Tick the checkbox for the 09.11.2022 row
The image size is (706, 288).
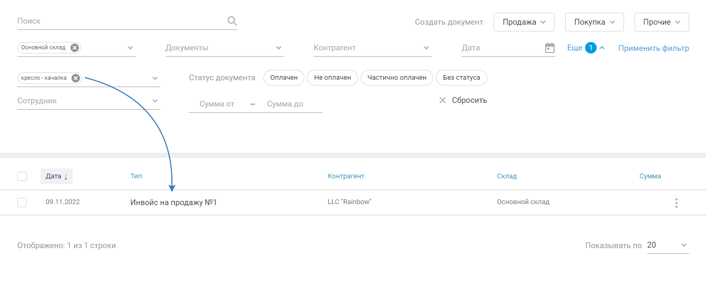tap(22, 202)
